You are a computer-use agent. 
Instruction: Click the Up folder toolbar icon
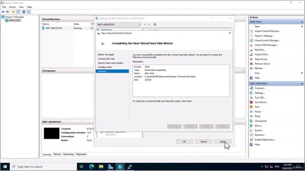click(x=13, y=12)
